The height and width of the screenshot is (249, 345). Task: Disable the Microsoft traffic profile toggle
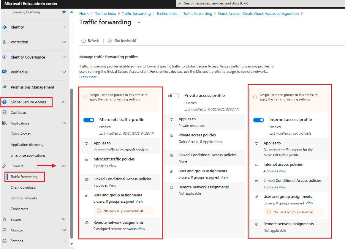point(89,120)
